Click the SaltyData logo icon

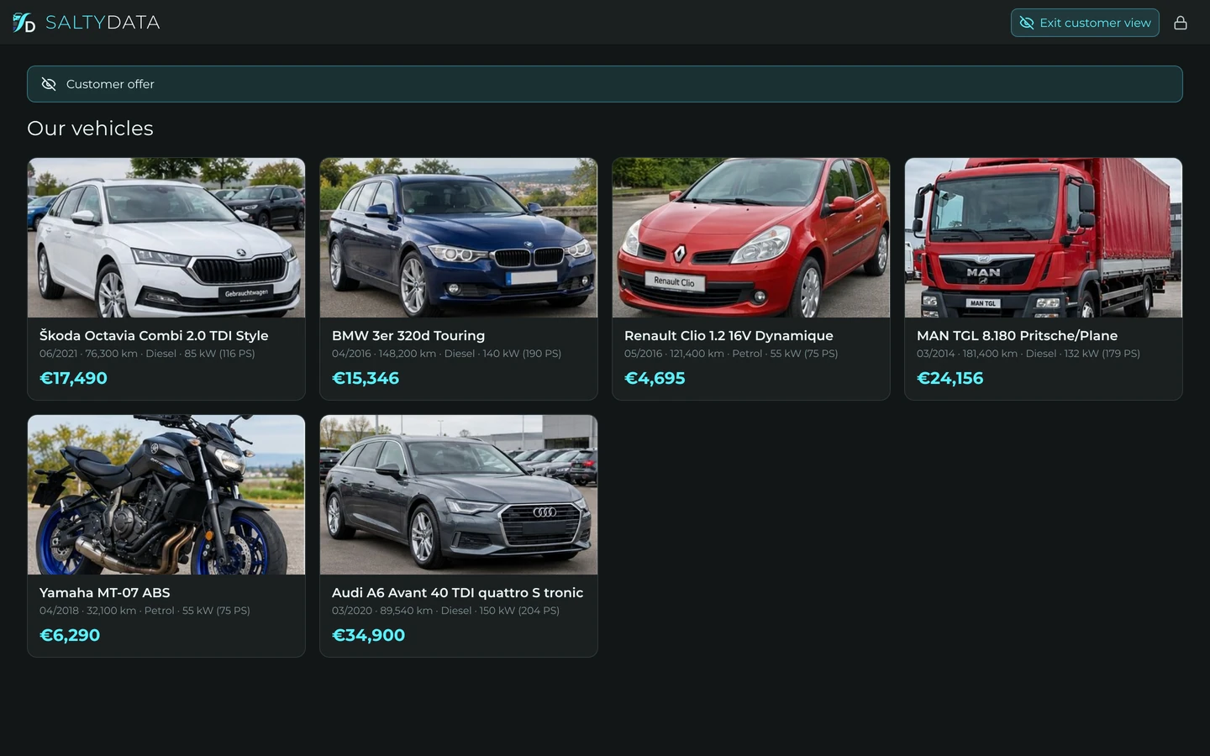coord(24,23)
